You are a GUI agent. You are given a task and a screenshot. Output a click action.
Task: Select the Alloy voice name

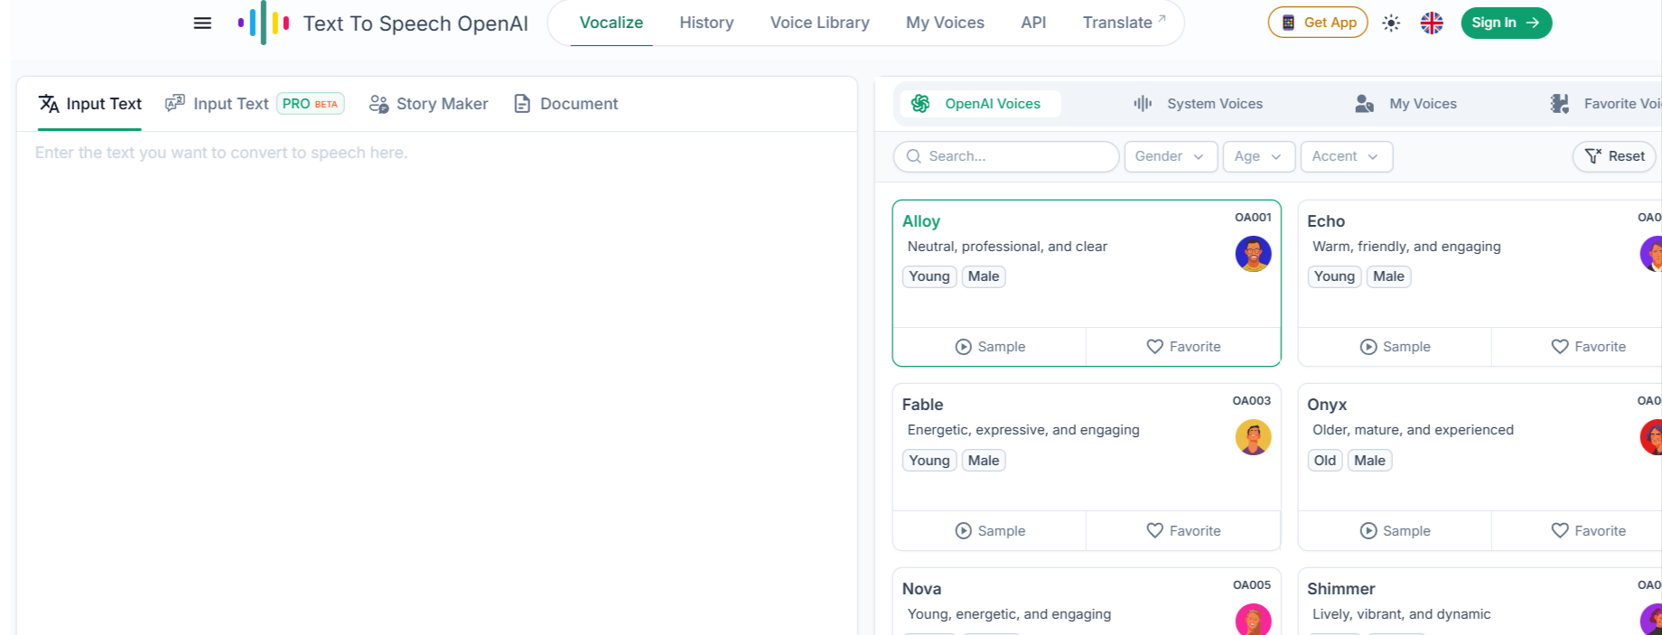click(921, 221)
